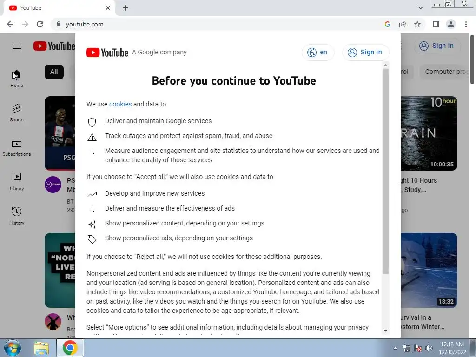Screen dimensions: 476x357
Task: Click the volume speaker tray icon
Action: (429, 348)
